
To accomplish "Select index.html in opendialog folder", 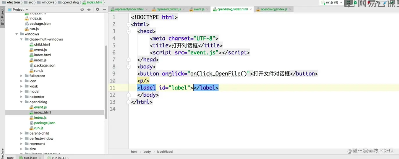I will (42, 112).
